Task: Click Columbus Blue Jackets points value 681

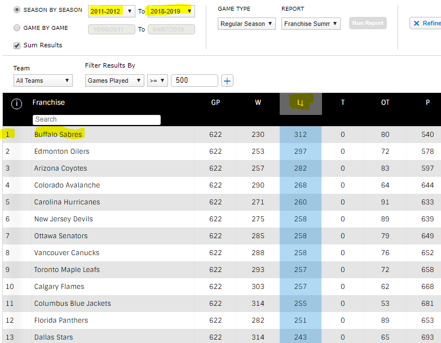Action: tap(427, 304)
